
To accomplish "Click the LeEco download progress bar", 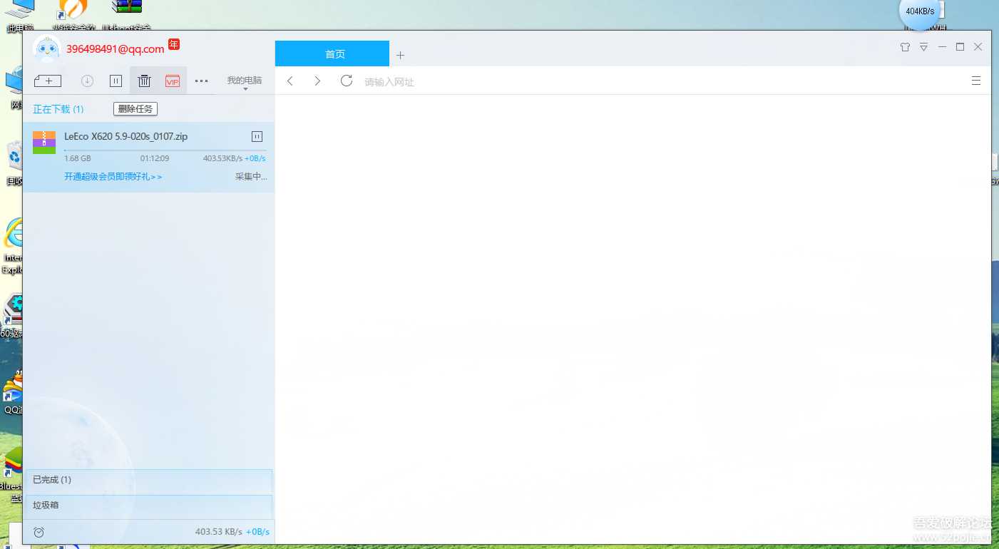I will point(165,150).
